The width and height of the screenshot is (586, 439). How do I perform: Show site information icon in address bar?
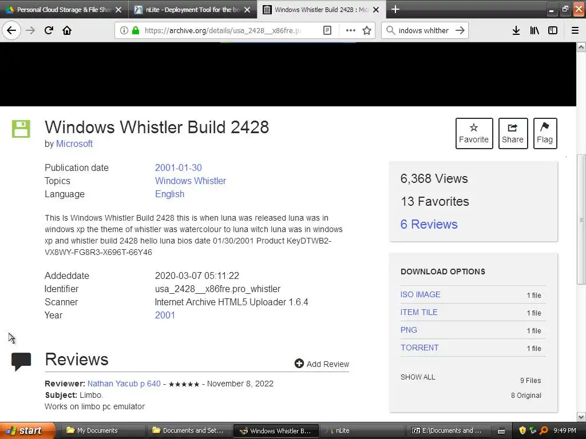(124, 30)
